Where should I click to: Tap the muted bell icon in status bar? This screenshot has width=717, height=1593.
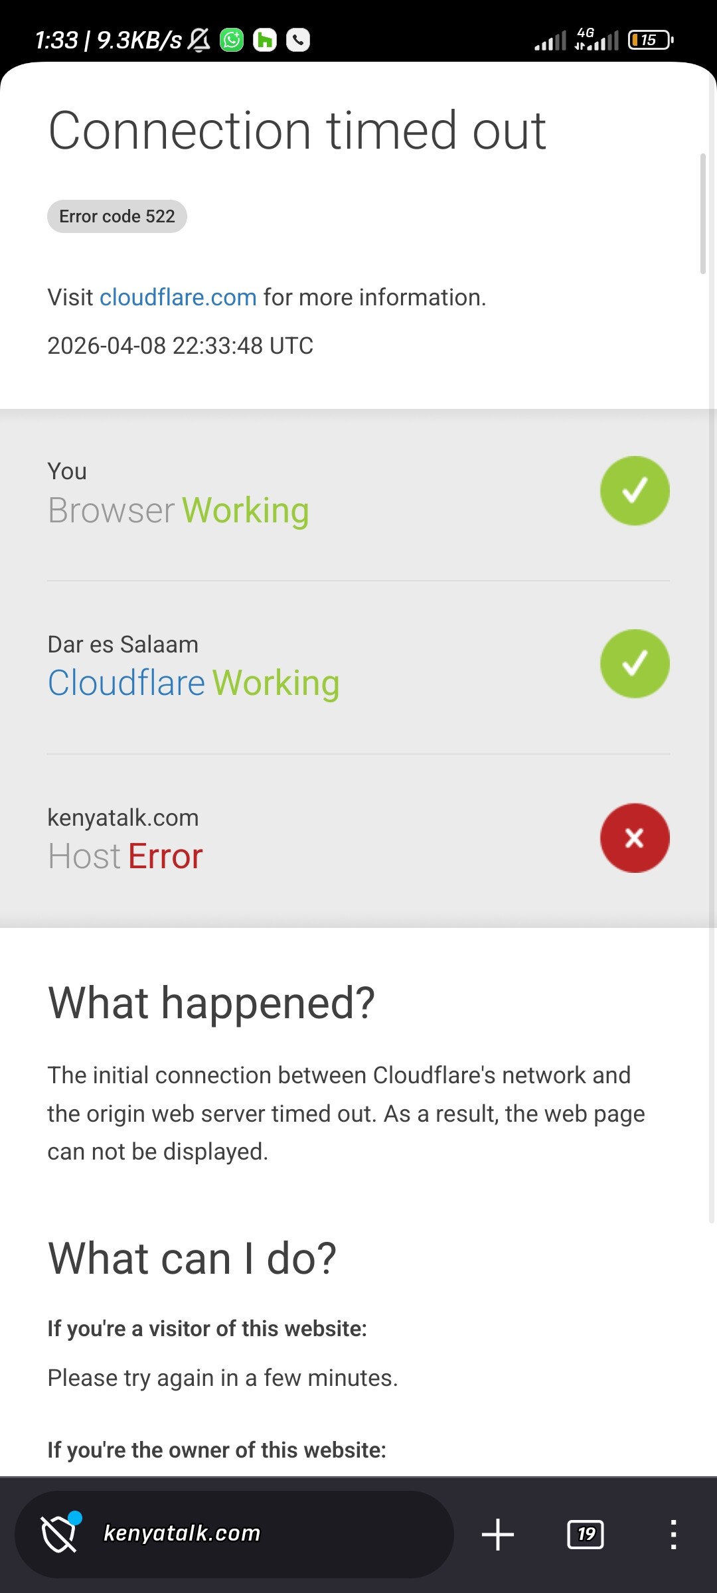pos(199,40)
